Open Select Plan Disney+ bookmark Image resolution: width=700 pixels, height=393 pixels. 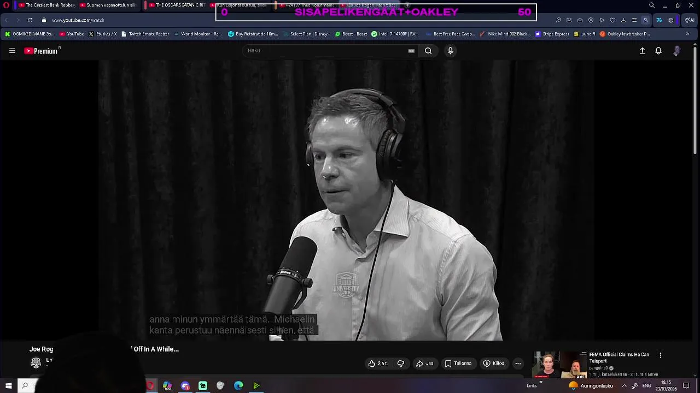(x=306, y=34)
